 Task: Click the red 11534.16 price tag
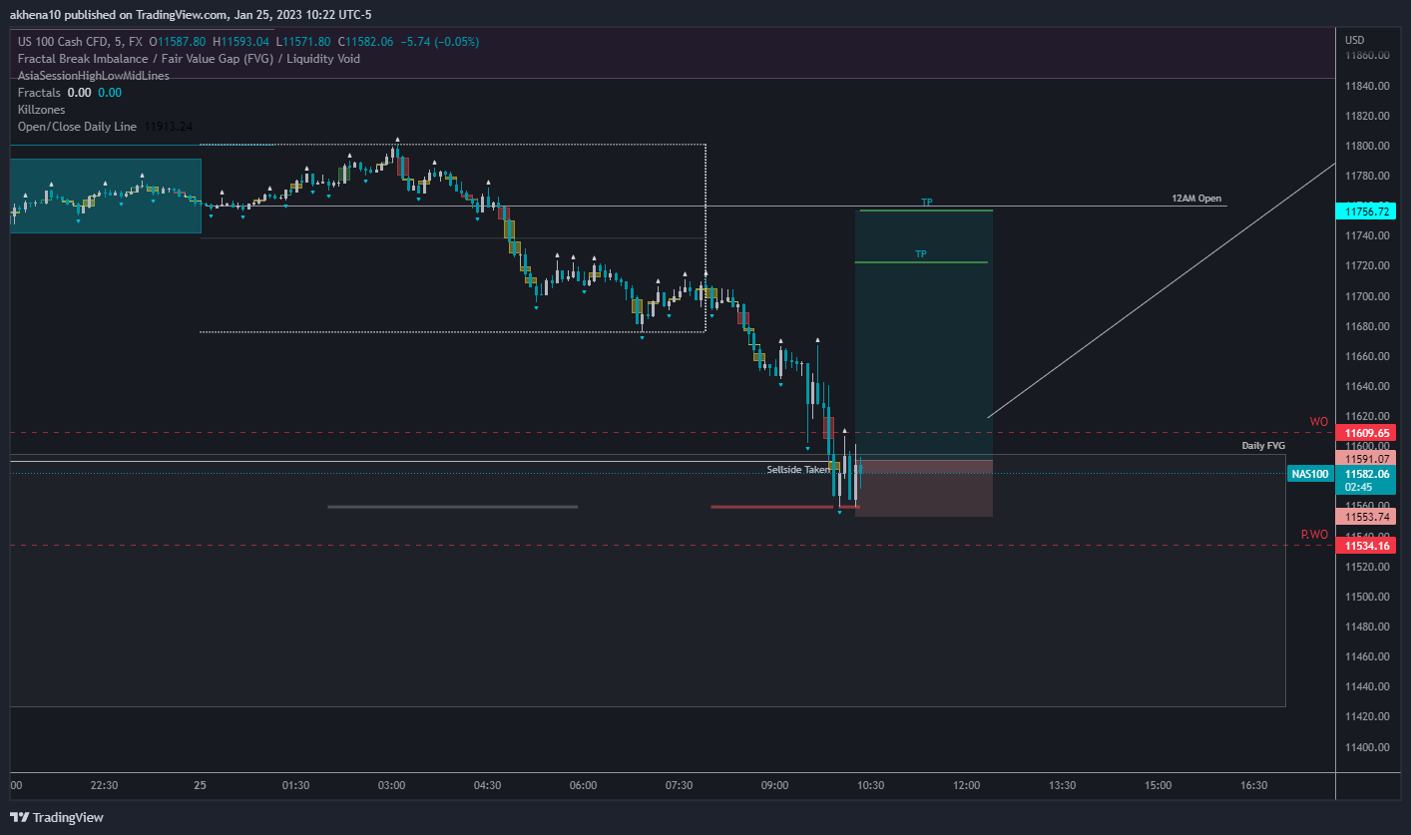[x=1368, y=546]
